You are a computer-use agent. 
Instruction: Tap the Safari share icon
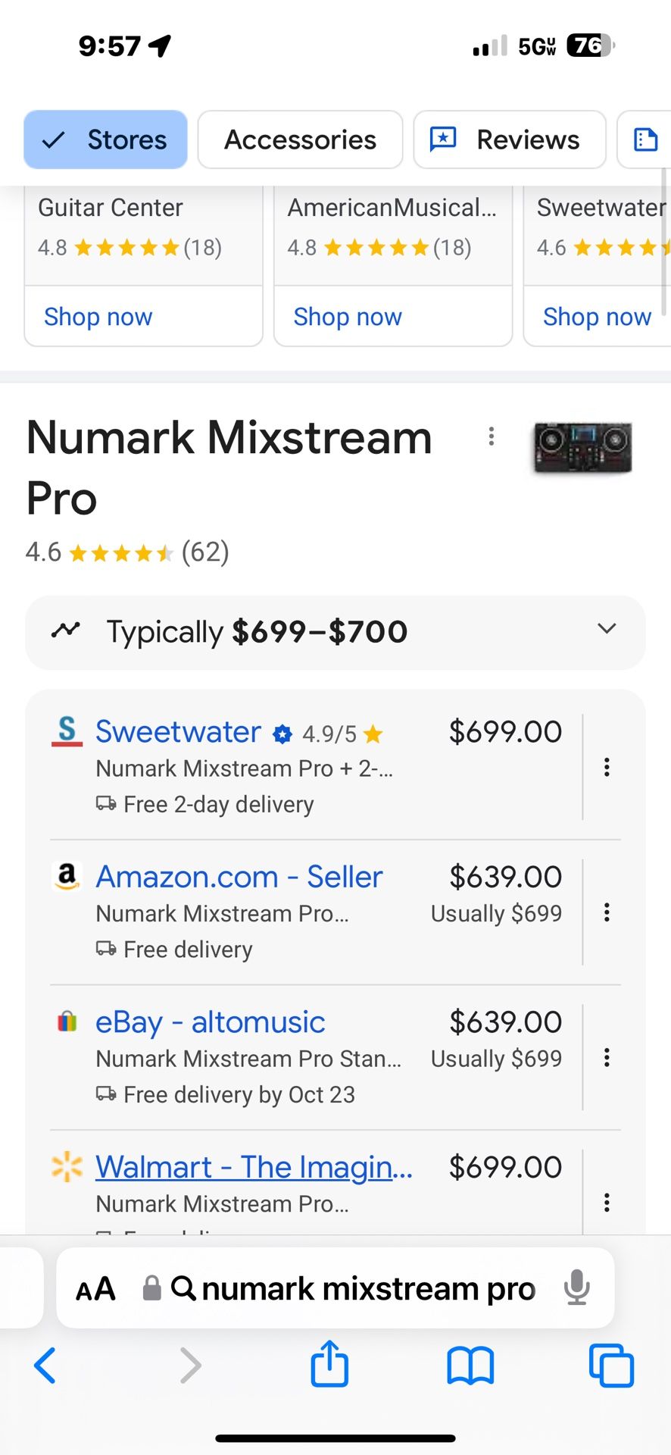click(329, 1365)
